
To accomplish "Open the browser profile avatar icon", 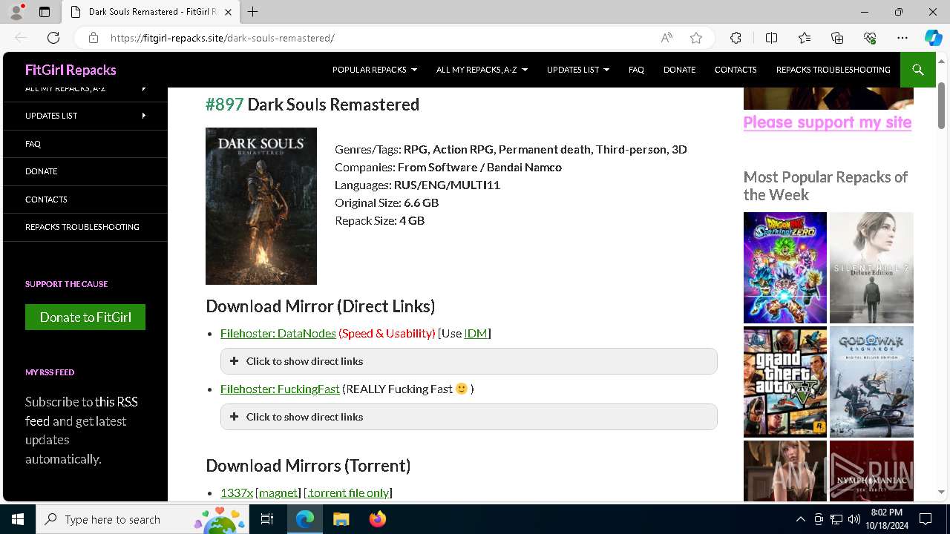I will click(x=16, y=12).
